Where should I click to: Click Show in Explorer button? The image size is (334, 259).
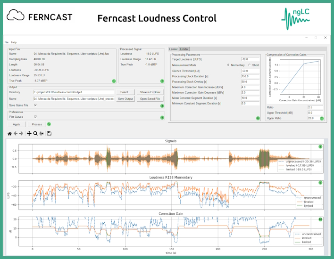coord(150,92)
